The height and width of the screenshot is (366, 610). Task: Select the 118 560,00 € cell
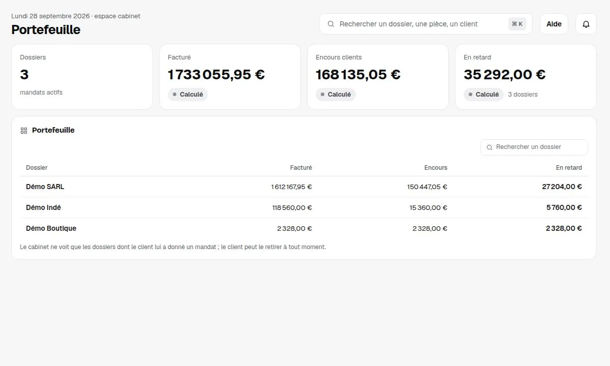292,207
